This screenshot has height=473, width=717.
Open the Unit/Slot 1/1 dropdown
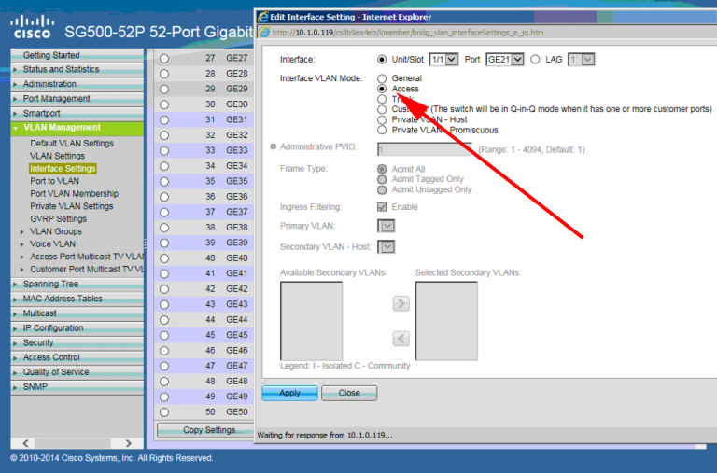(443, 60)
